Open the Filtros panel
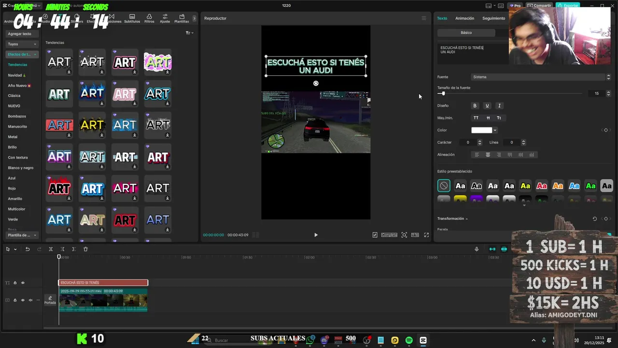618x348 pixels. [x=149, y=18]
